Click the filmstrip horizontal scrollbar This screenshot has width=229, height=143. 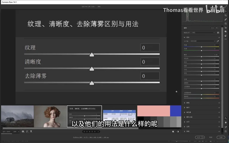[71, 128]
